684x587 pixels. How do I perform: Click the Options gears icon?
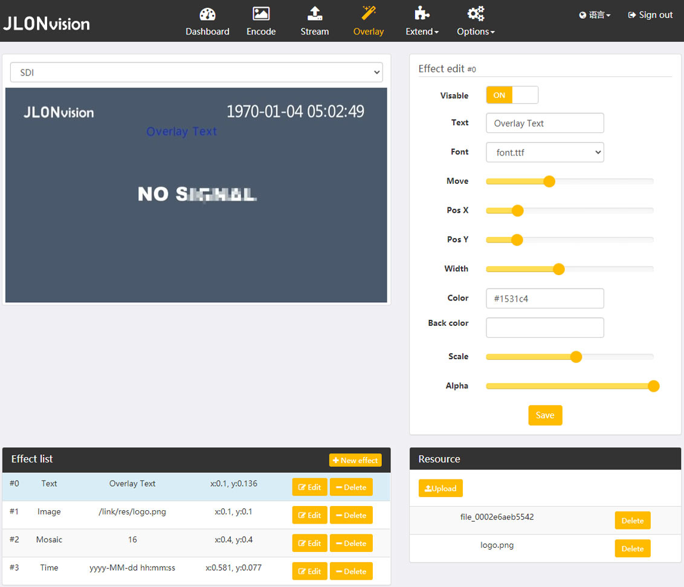[x=476, y=13]
